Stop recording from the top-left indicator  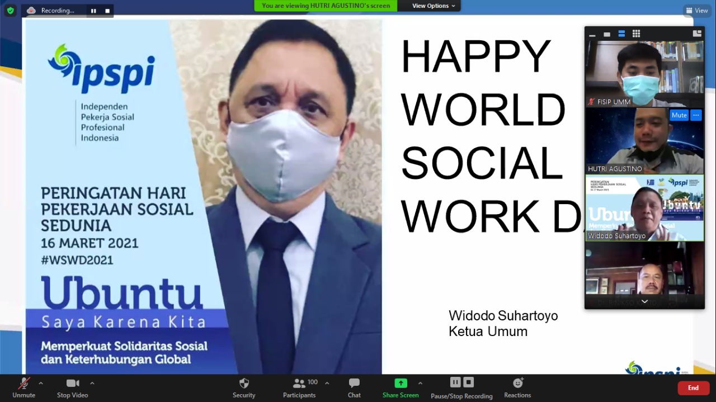pyautogui.click(x=107, y=11)
